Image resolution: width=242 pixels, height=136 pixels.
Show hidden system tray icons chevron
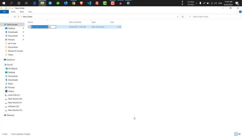197,3
